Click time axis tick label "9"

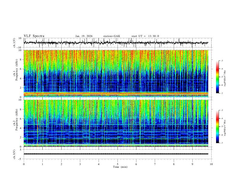(192, 164)
